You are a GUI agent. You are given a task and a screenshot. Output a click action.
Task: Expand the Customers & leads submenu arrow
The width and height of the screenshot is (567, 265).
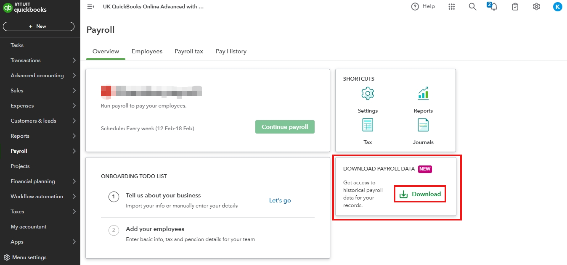[74, 121]
